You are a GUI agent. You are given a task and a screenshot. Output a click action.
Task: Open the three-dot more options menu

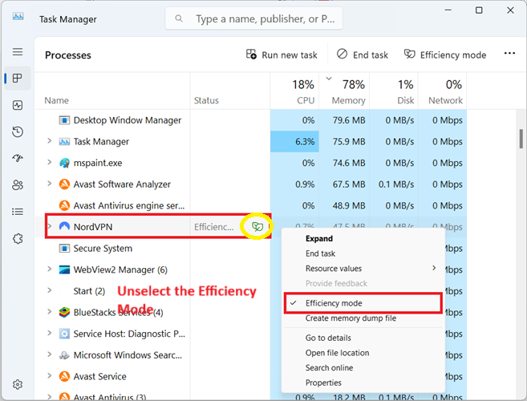(x=509, y=54)
